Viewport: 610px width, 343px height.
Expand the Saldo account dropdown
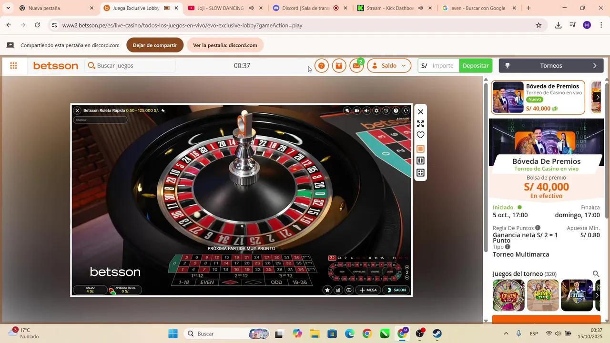[389, 66]
